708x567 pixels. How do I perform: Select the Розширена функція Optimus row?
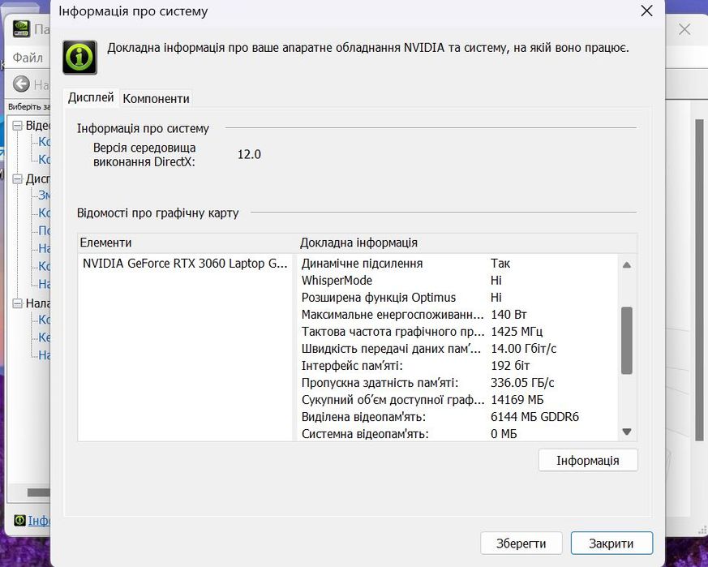point(458,298)
